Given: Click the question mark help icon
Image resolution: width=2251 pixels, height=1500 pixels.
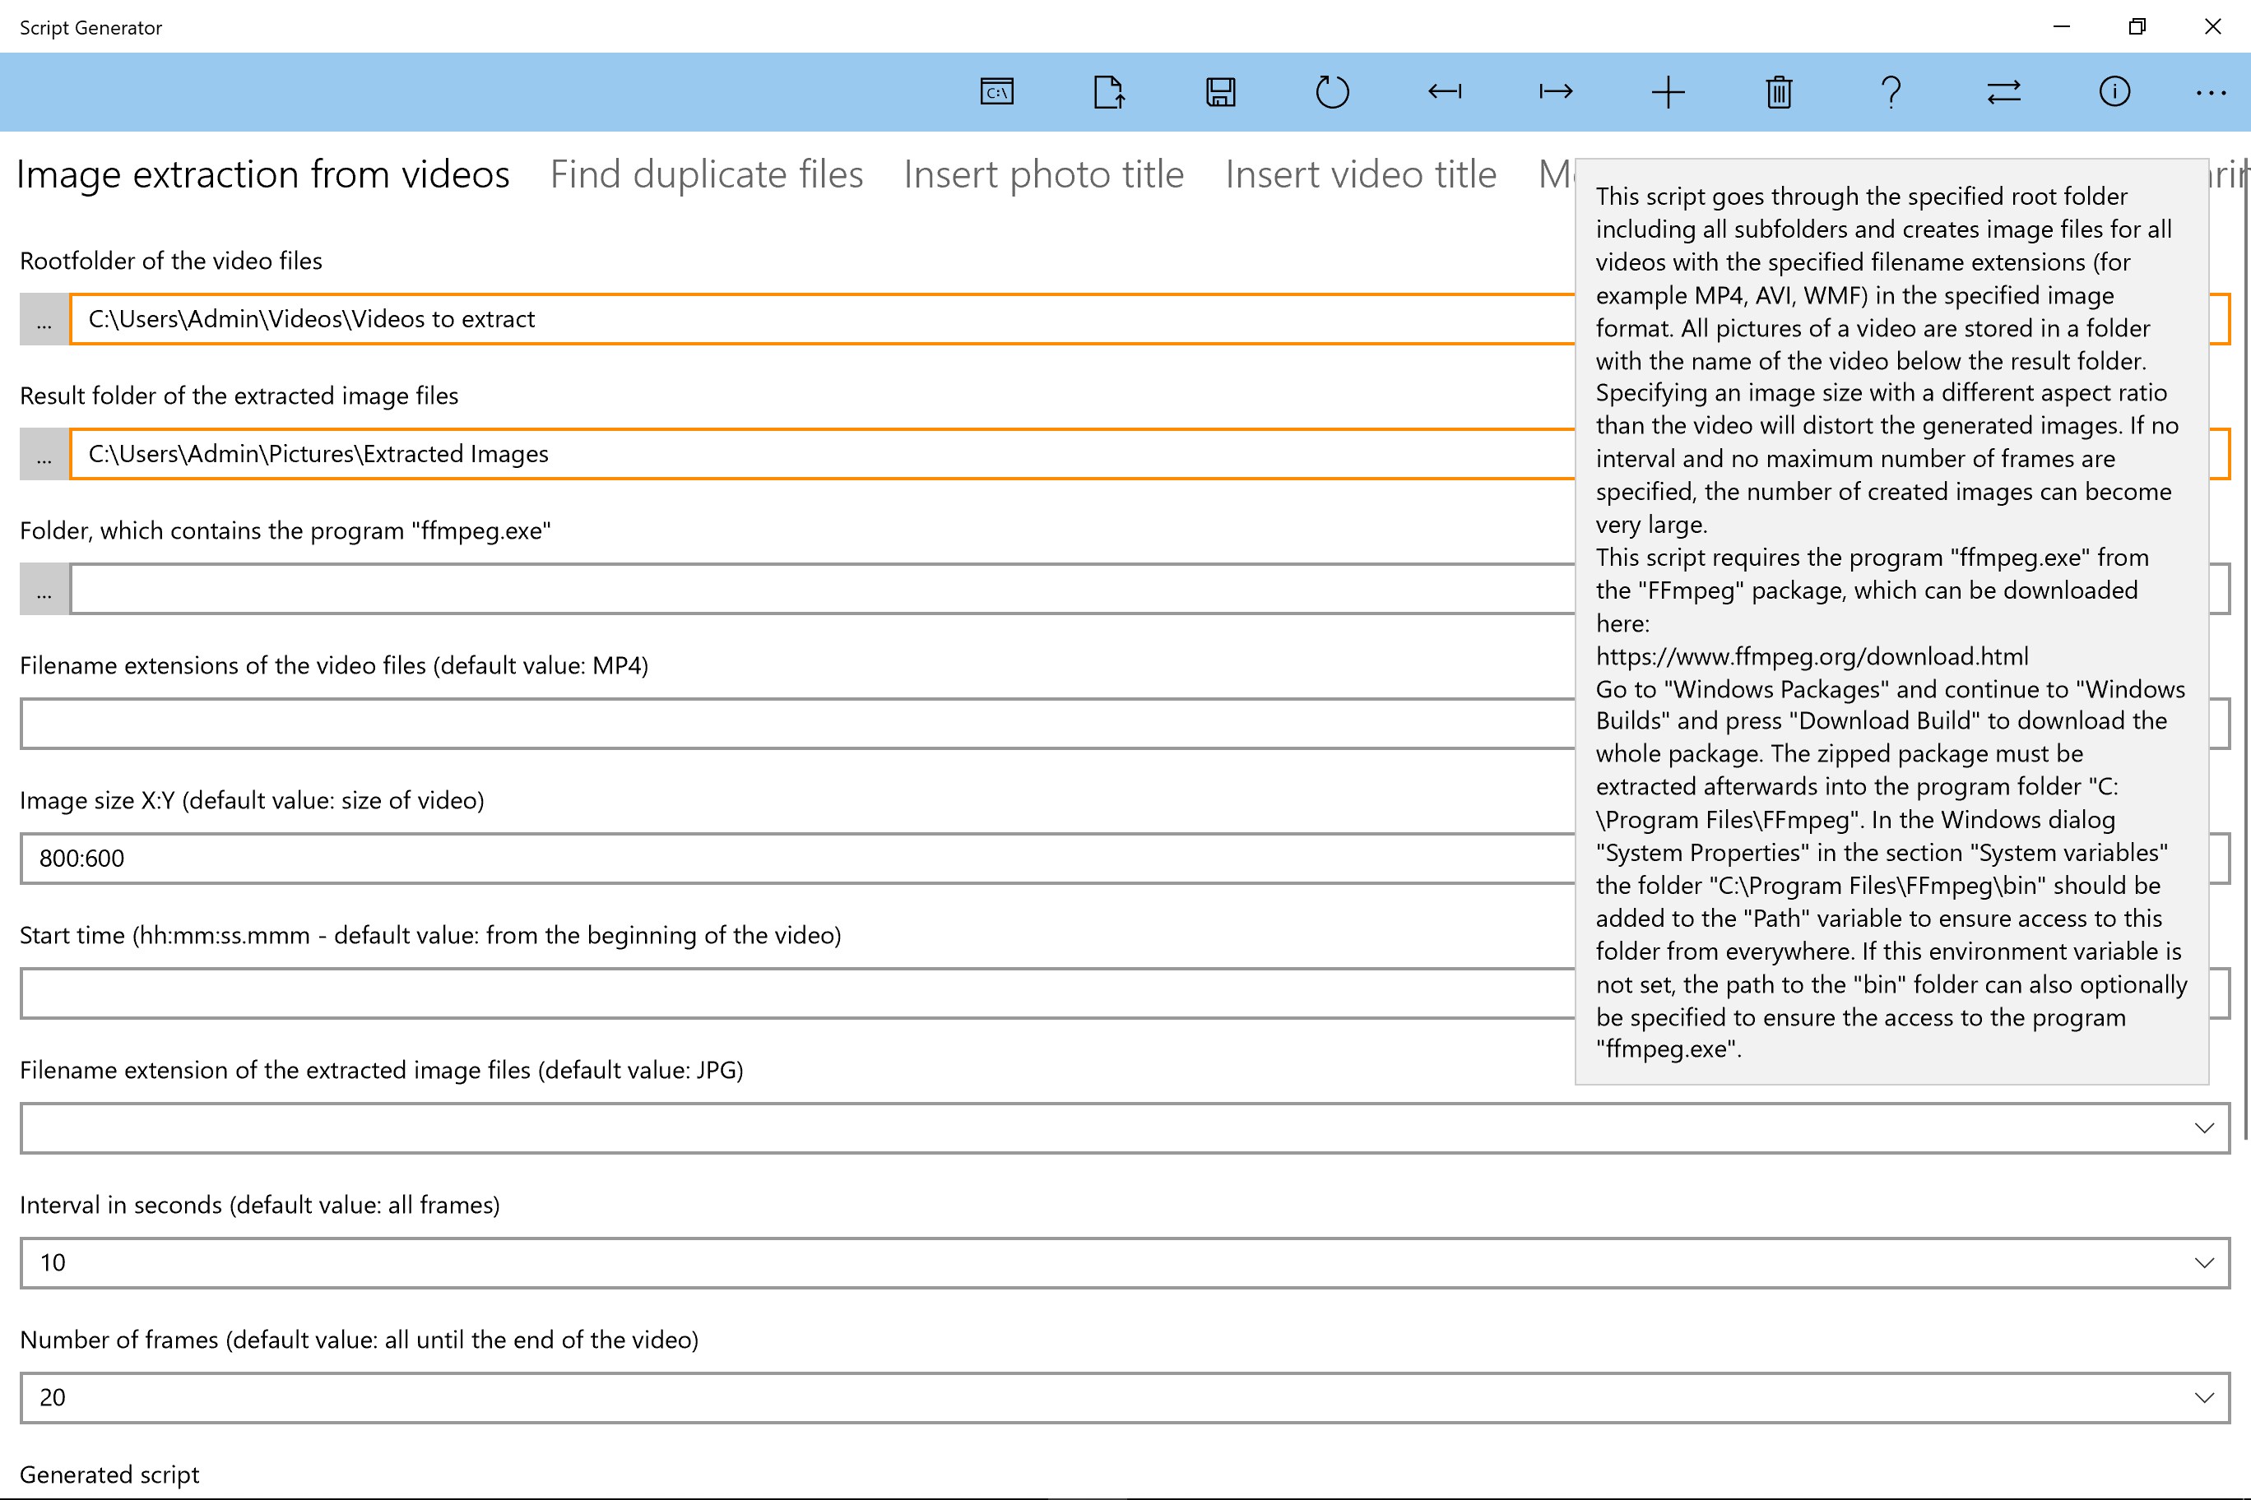Looking at the screenshot, I should pos(1891,92).
